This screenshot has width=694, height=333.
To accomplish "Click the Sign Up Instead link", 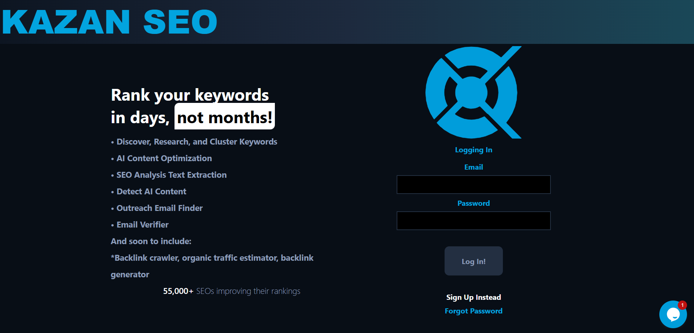I will [x=473, y=298].
